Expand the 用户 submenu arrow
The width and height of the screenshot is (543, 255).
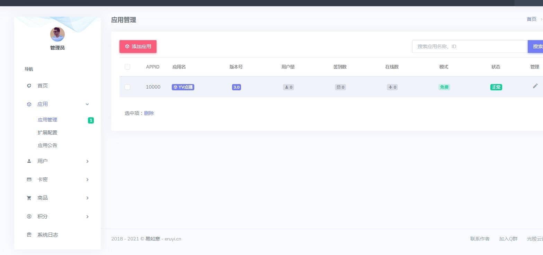coord(87,161)
